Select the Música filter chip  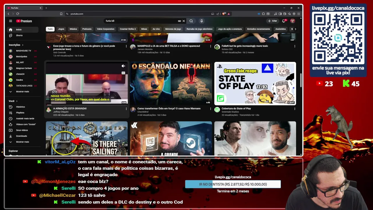(73, 29)
